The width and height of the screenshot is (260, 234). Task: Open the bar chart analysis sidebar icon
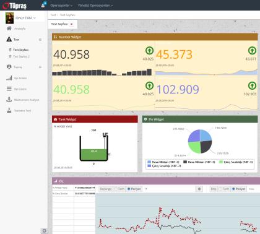(9, 78)
